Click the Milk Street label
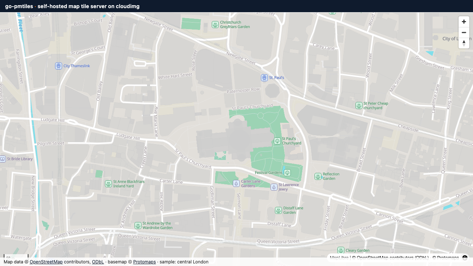 pos(397,83)
